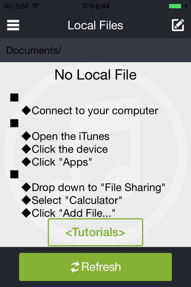The width and height of the screenshot is (191, 287).
Task: Tap the 'No Local File' heading
Action: click(95, 75)
